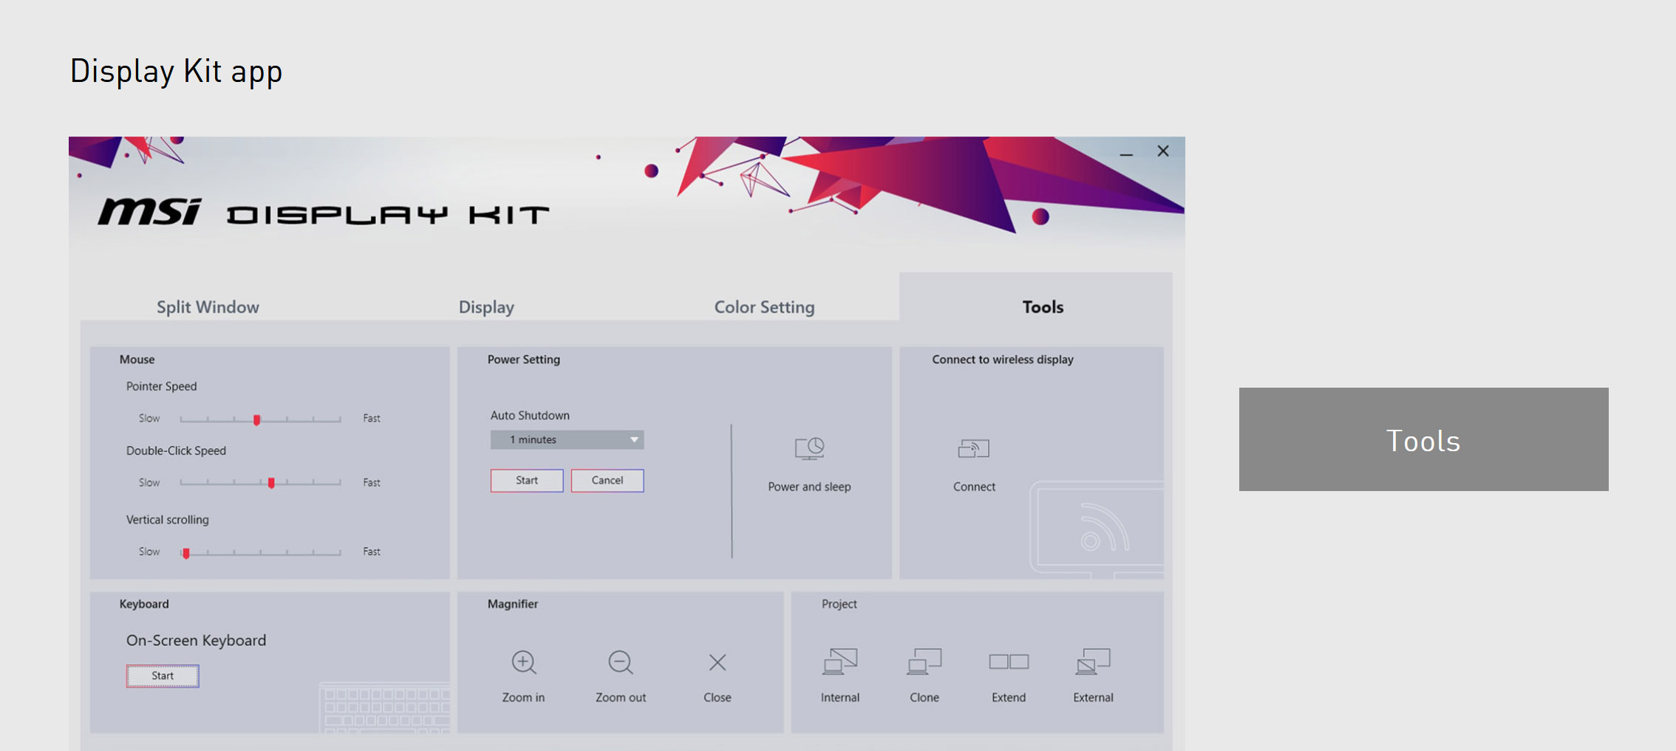Click the Zoom in magnifier icon
Image resolution: width=1676 pixels, height=751 pixels.
[524, 662]
